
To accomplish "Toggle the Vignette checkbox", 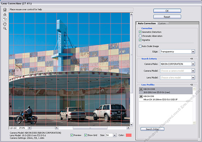I will pos(140,40).
